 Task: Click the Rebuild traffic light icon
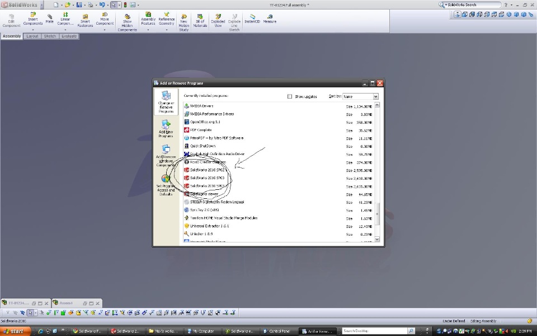[125, 5]
